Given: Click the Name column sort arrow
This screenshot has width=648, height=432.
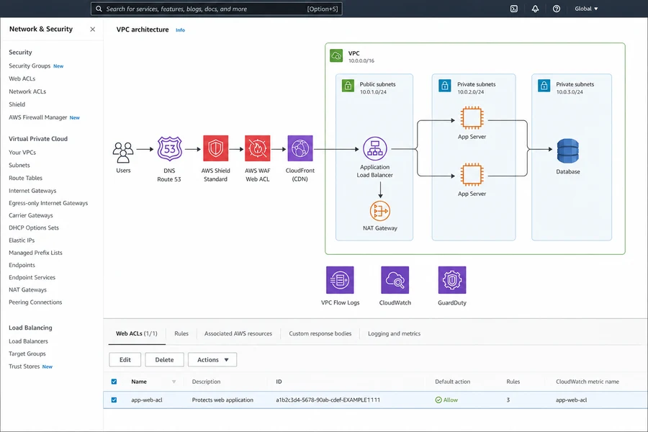Looking at the screenshot, I should pyautogui.click(x=174, y=382).
